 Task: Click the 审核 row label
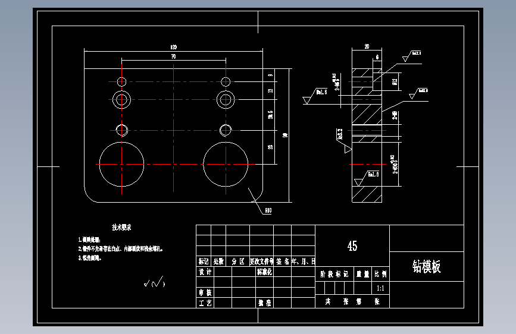205,292
